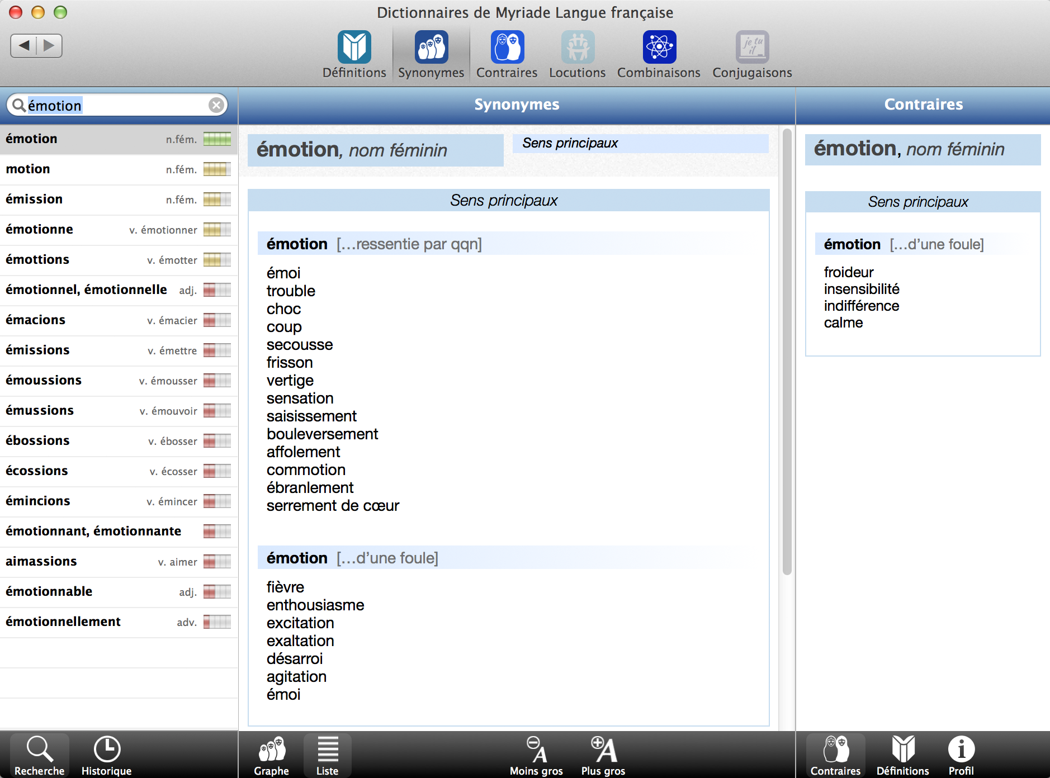Open the Conjugaisons dictionary

point(751,55)
